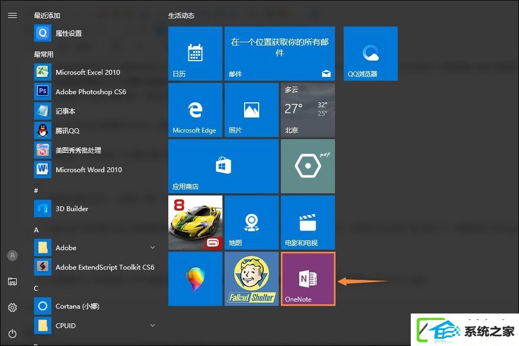Open the 照片 photos tile
The height and width of the screenshot is (346, 519).
point(252,110)
